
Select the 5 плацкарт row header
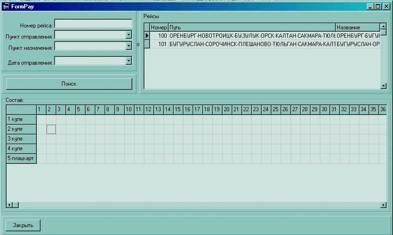click(21, 159)
